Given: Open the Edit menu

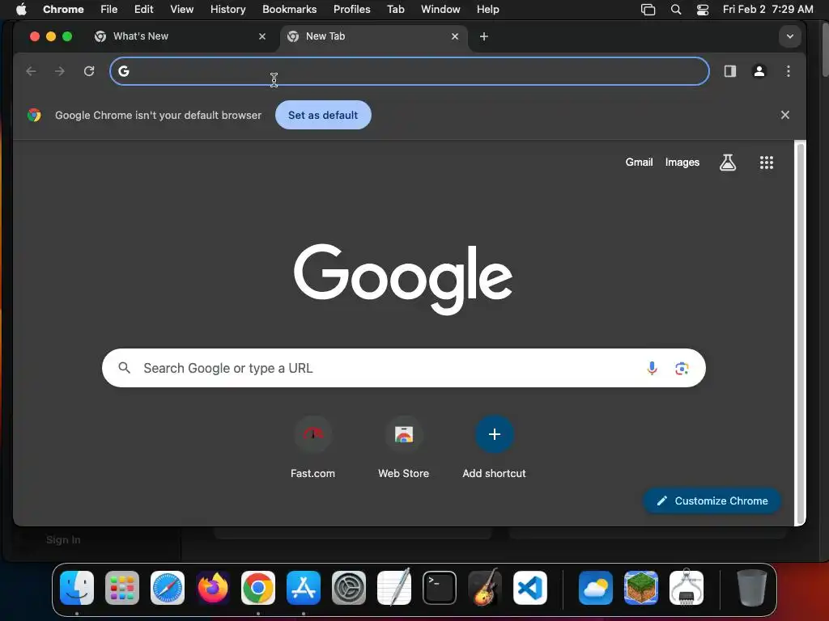Looking at the screenshot, I should click(143, 10).
